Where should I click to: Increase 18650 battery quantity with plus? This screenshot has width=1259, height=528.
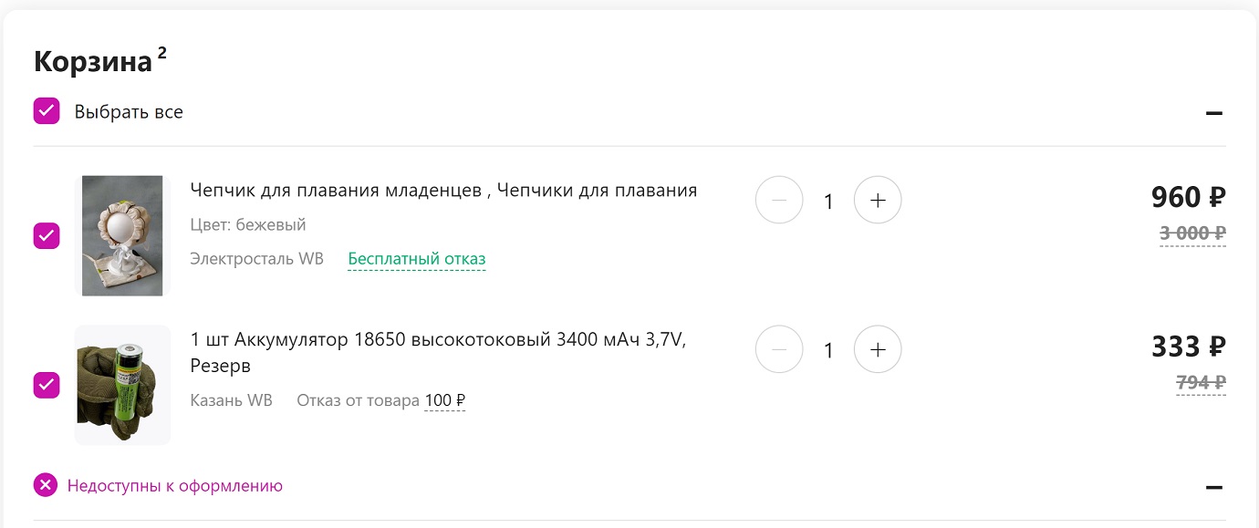(878, 349)
